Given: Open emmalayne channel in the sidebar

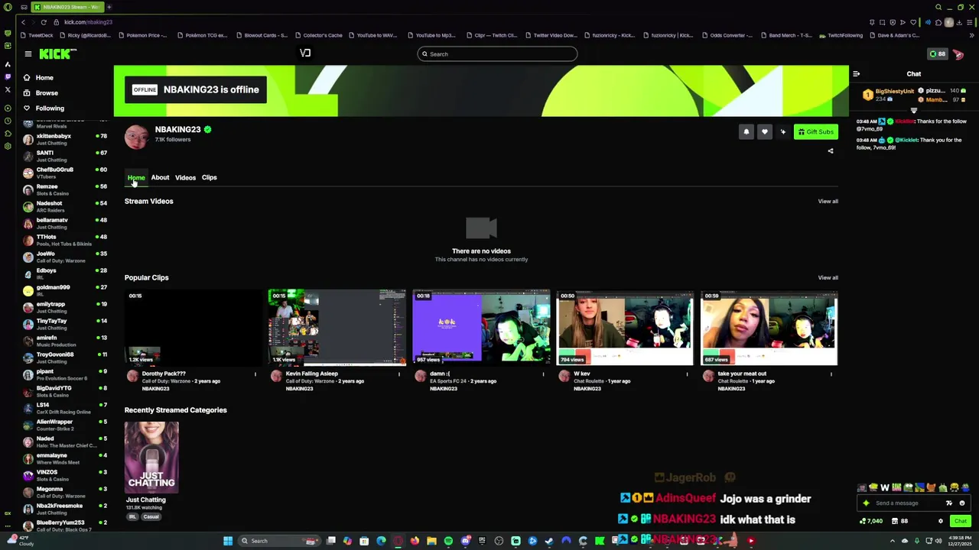Looking at the screenshot, I should pyautogui.click(x=64, y=458).
